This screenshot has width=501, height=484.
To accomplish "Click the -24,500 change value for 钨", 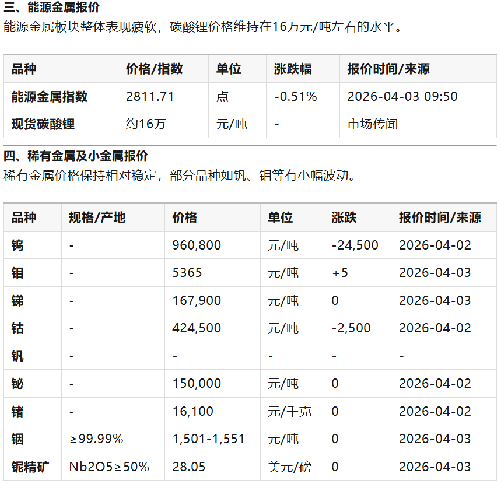I will [355, 245].
